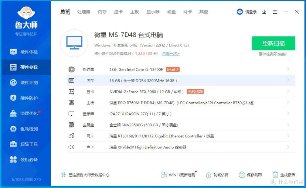Select 硬件参数 sidebar icon

(13, 67)
